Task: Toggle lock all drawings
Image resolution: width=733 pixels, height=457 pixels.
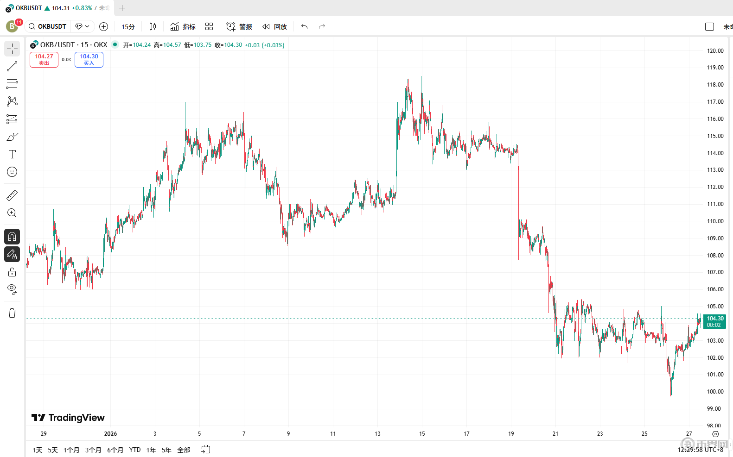Action: point(12,272)
